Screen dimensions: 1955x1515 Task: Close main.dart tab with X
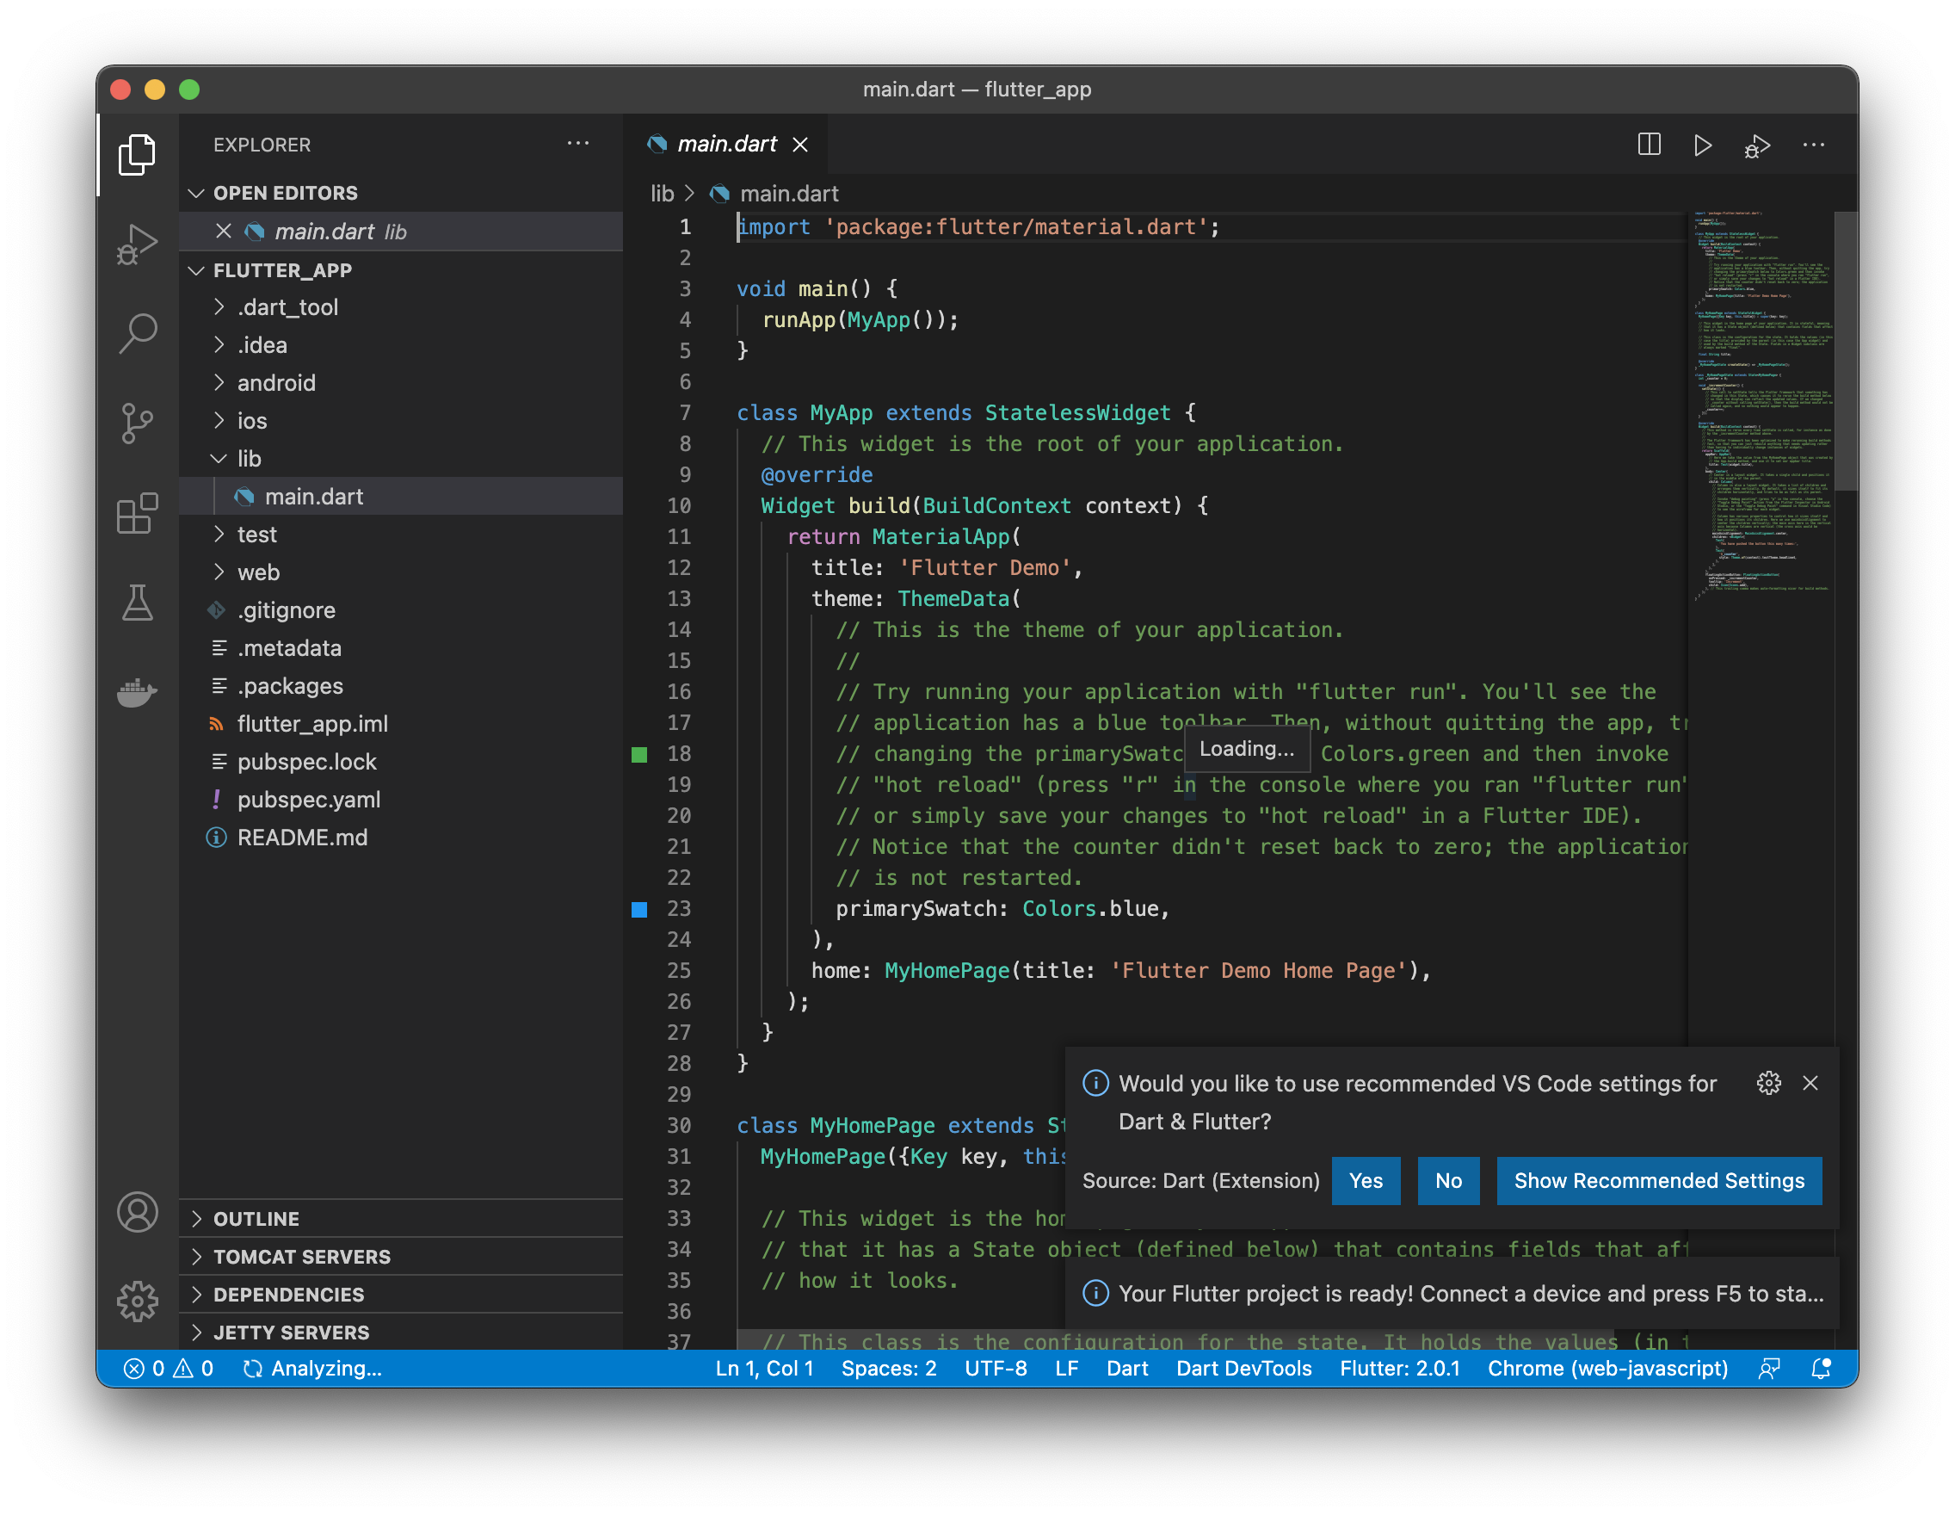point(800,144)
